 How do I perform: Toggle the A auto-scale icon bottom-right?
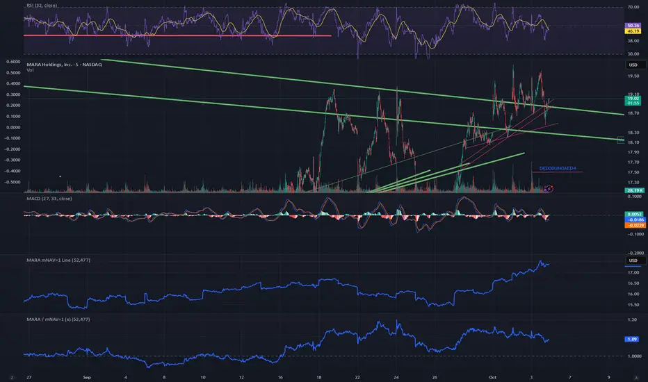(636, 377)
